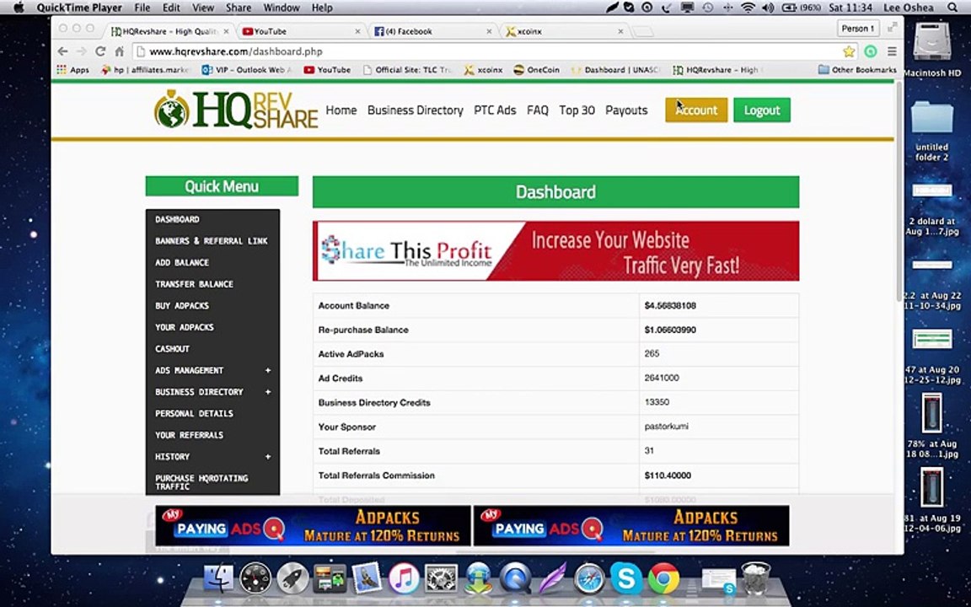Open Transfer Balance in Quick Menu
This screenshot has height=607, width=971.
click(194, 284)
